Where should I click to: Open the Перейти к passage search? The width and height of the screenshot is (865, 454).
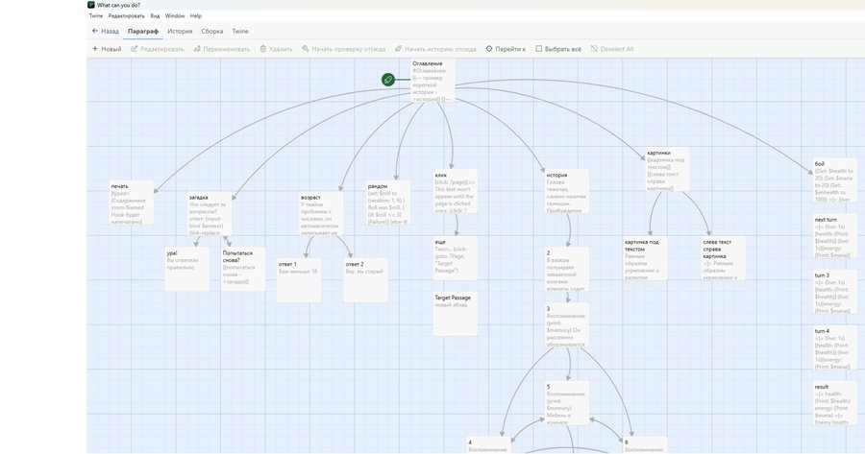coord(506,49)
